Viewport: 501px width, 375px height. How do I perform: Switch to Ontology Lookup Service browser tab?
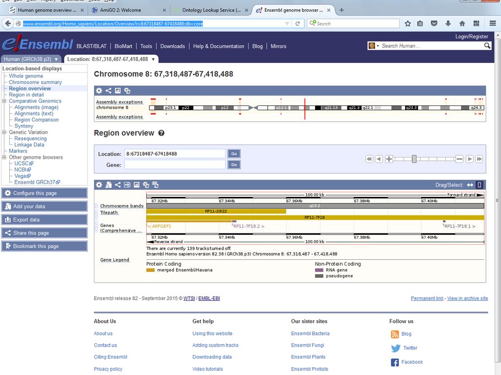(x=211, y=10)
